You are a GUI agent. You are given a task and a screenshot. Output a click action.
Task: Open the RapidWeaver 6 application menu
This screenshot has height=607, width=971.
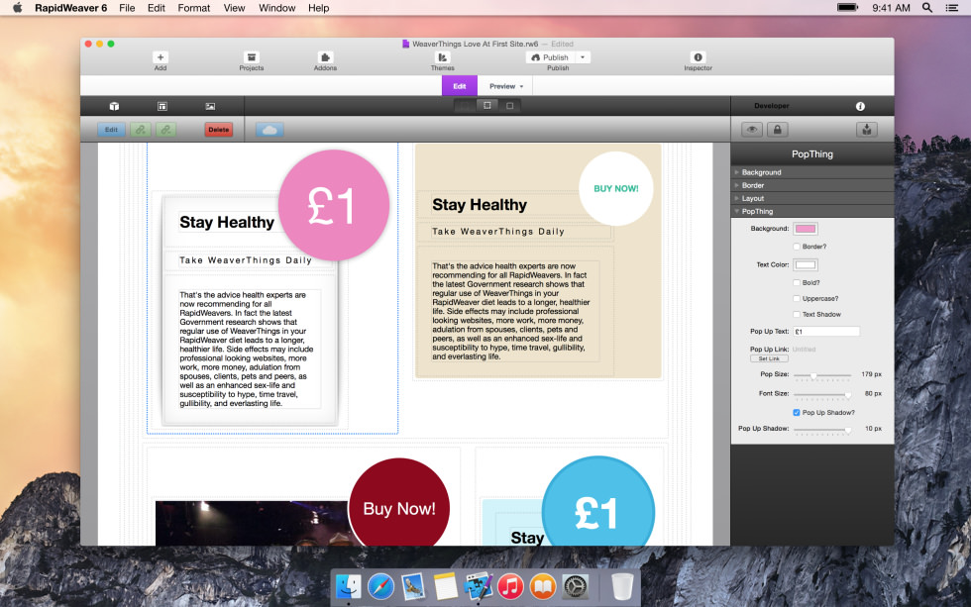70,8
